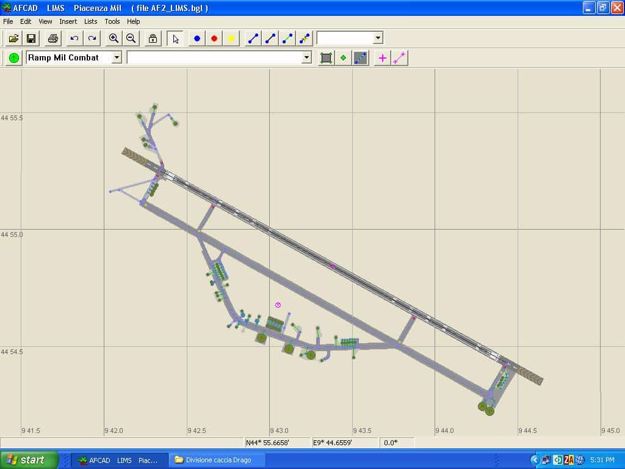Click the magenta plus icon
Viewport: 625px width, 469px height.
coord(383,58)
